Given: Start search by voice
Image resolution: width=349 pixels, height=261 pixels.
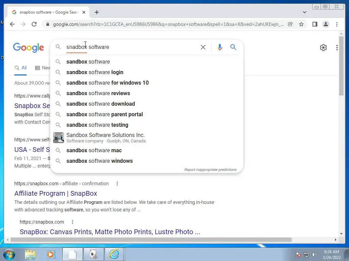Looking at the screenshot, I should coord(220,47).
